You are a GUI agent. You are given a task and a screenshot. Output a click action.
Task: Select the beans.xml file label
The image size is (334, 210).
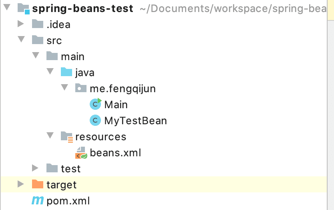pyautogui.click(x=115, y=153)
